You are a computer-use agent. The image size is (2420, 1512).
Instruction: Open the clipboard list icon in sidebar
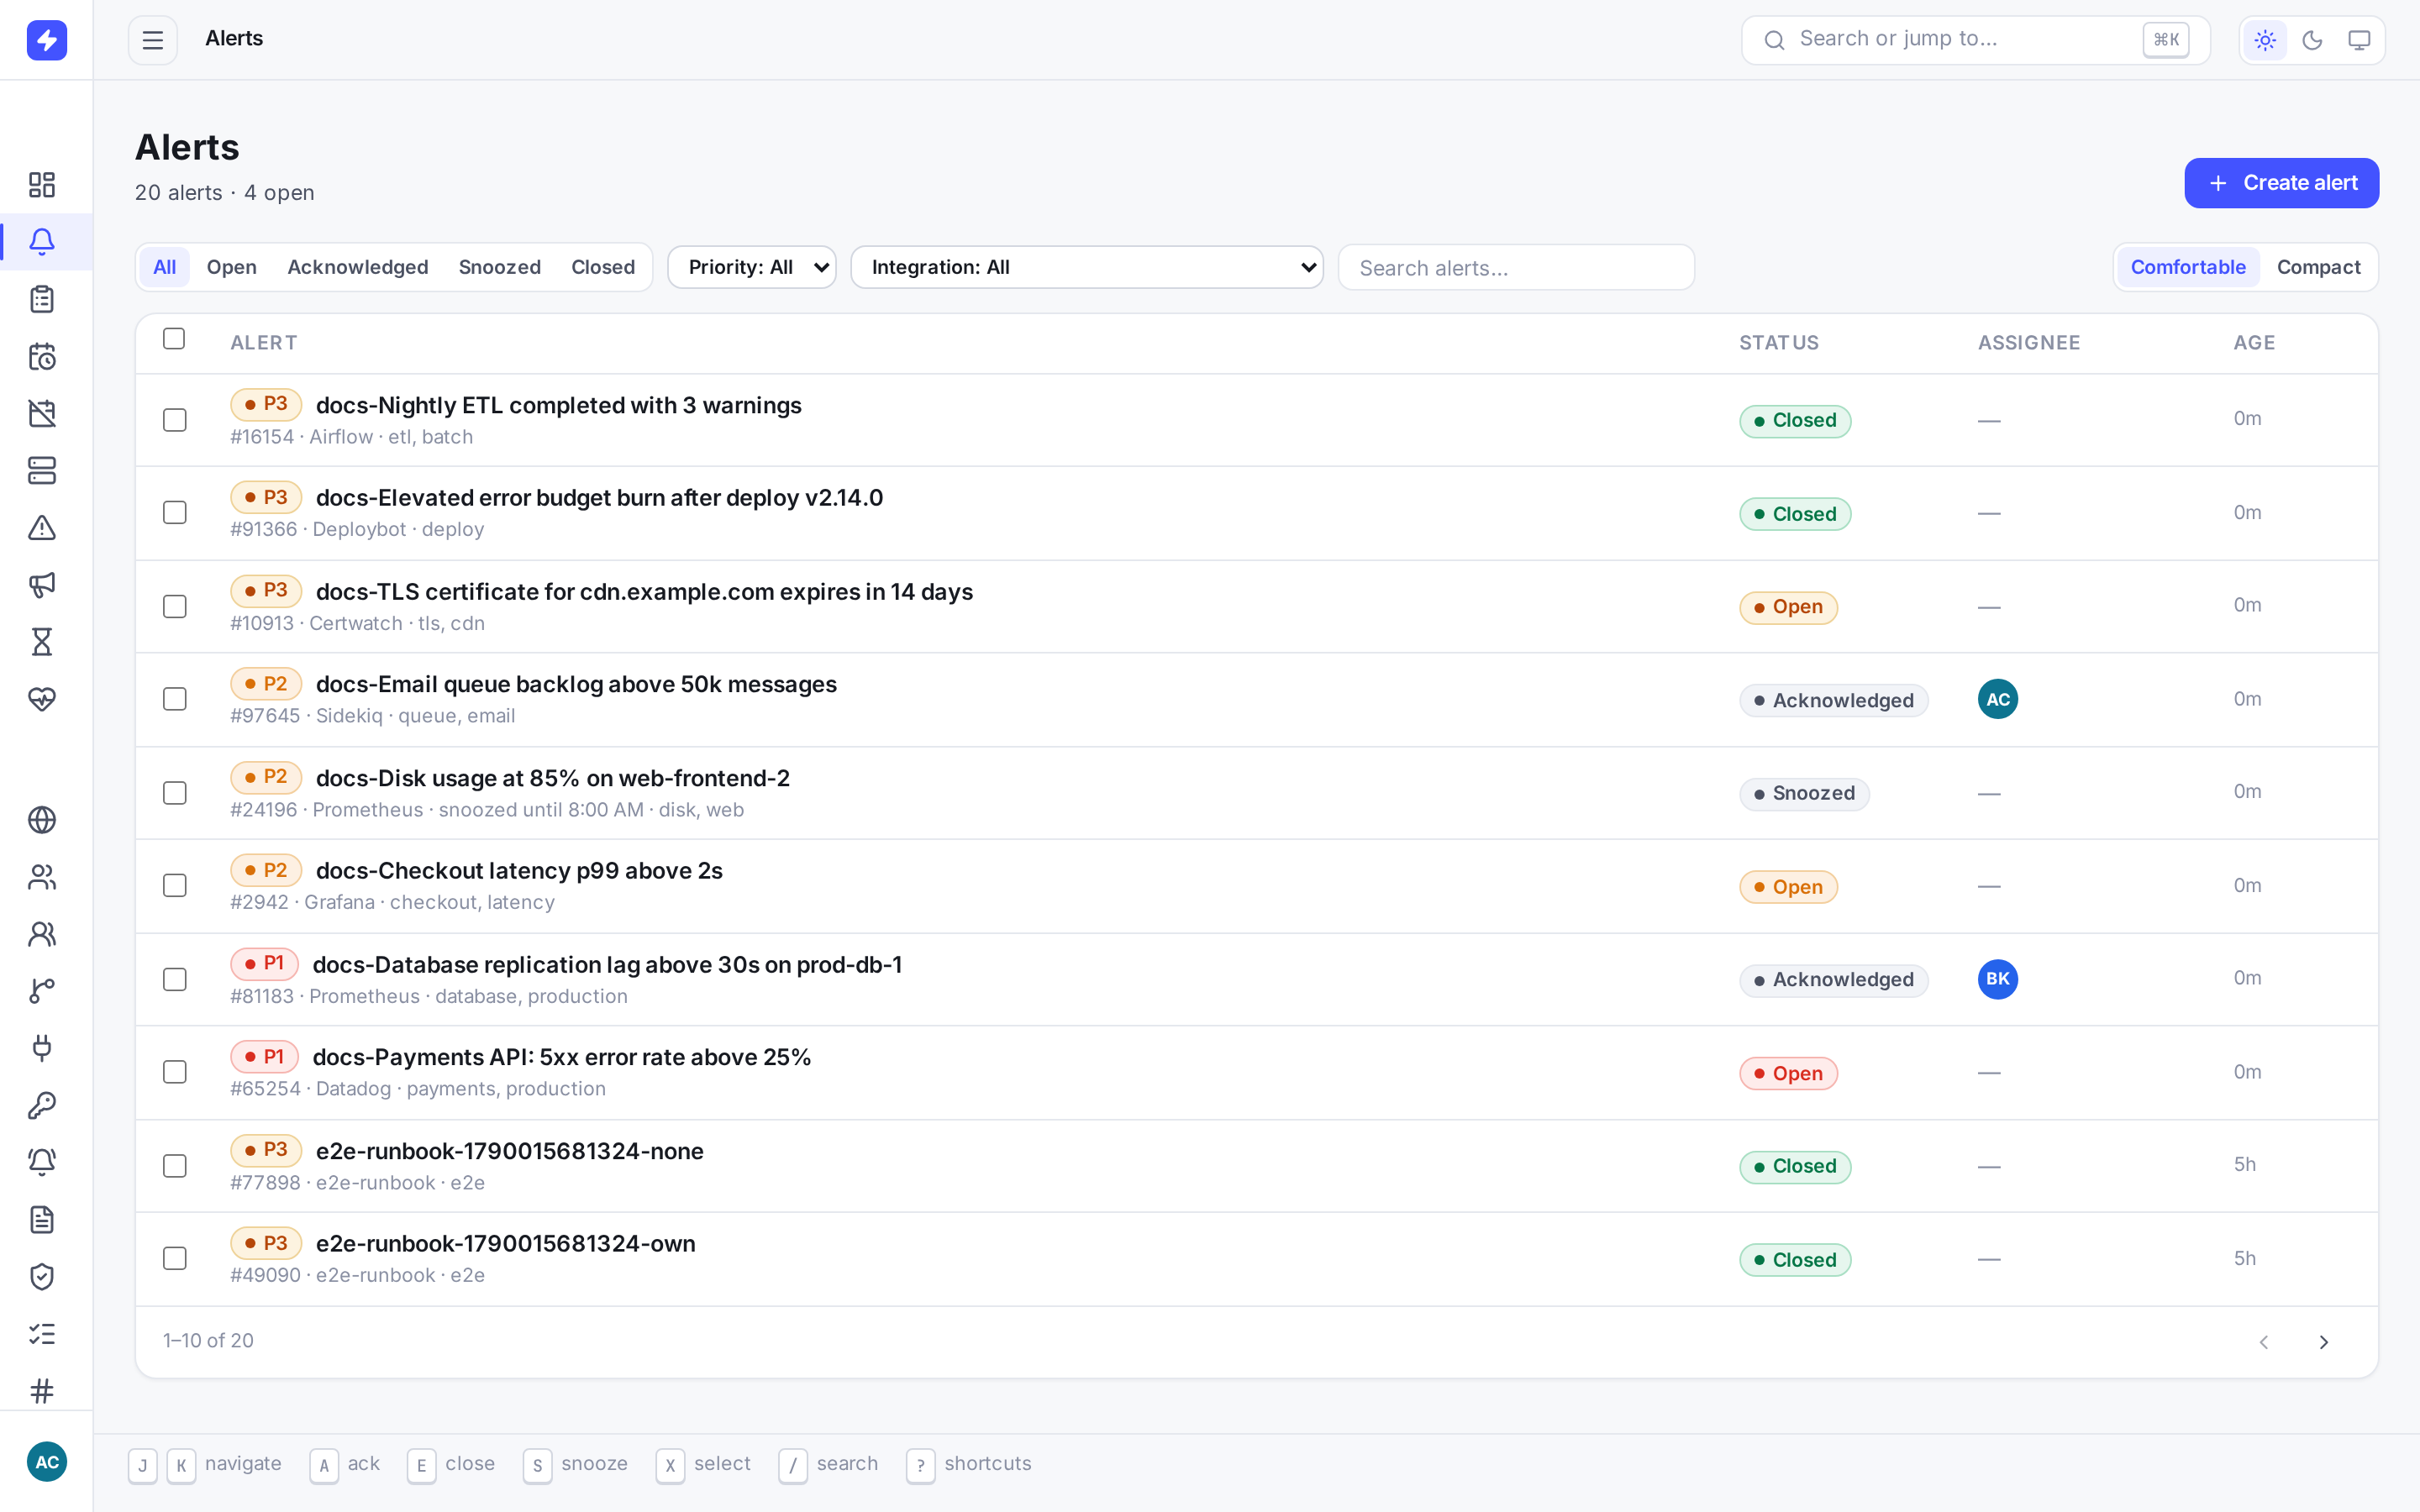point(42,299)
